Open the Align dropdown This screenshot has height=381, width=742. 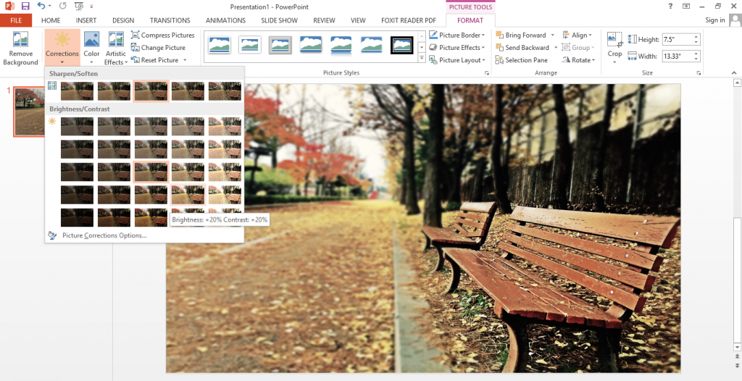pos(578,35)
